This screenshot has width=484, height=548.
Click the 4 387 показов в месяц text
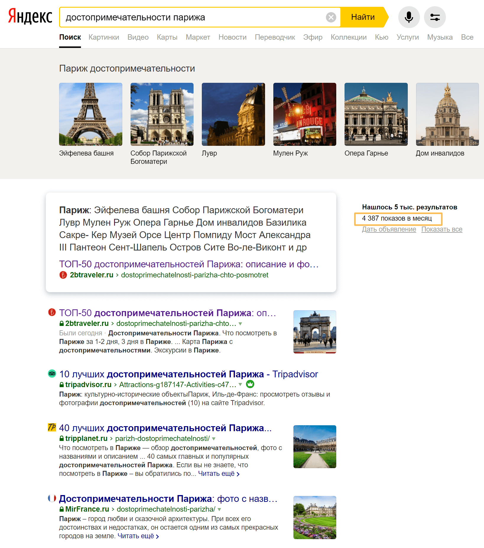click(x=397, y=219)
